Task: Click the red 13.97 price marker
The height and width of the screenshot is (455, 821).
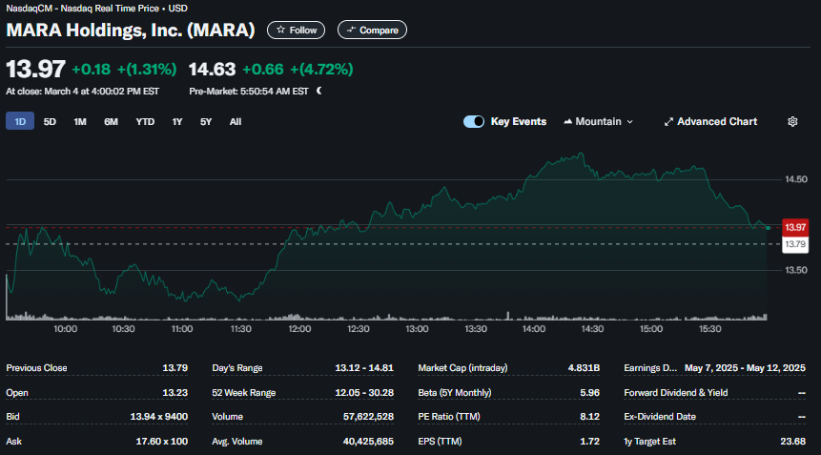Action: 795,227
